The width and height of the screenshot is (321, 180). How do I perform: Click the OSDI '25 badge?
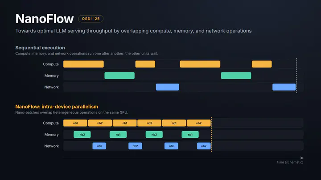91,19
